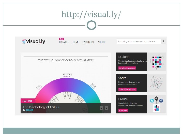This screenshot has width=183, height=137.
Task: Click the Staff Pick label
Action: click(x=27, y=101)
